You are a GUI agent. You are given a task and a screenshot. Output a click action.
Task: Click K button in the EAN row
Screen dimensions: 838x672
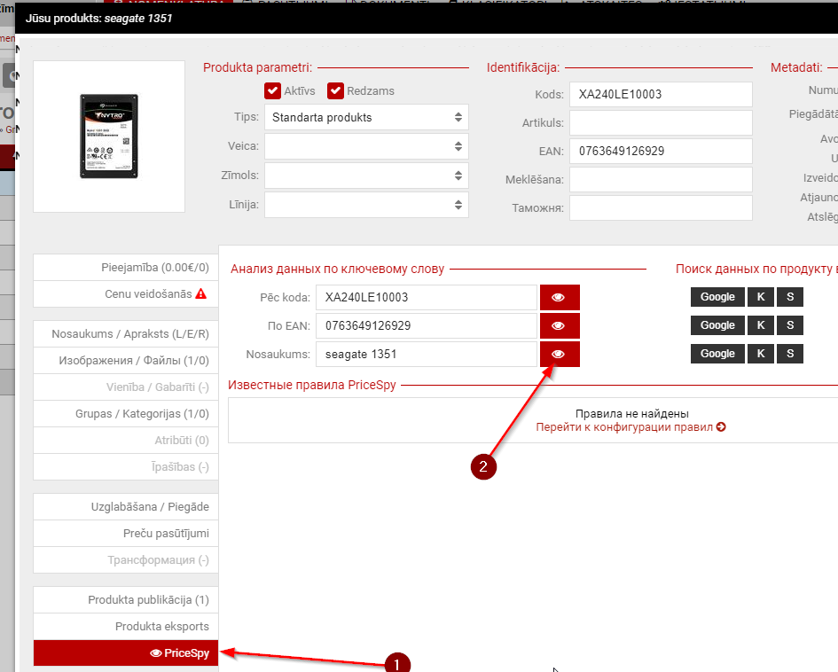click(760, 325)
